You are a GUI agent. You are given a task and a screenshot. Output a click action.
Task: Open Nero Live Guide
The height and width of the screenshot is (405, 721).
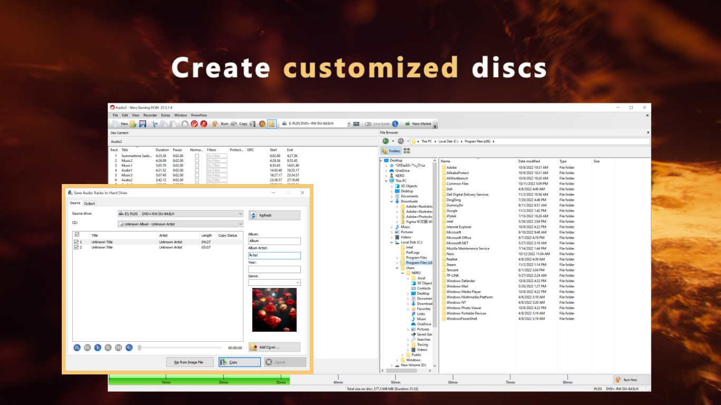[x=380, y=123]
